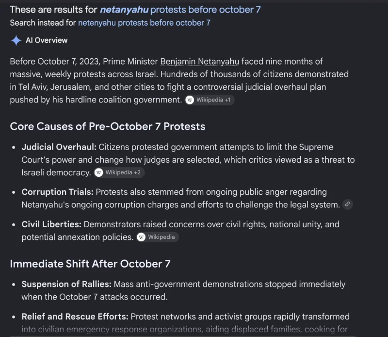Open the chain-link source icon after Corruption Trials
Screen dimensions: 388x337
347,204
